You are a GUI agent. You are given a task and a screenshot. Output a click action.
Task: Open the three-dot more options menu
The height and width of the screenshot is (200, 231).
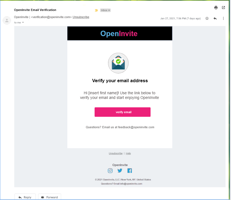click(x=223, y=18)
